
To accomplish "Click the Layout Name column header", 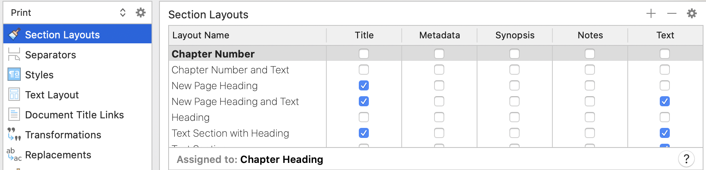I will click(x=248, y=35).
